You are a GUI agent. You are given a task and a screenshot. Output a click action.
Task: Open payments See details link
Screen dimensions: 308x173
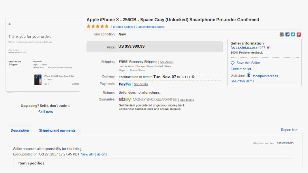coord(141,84)
